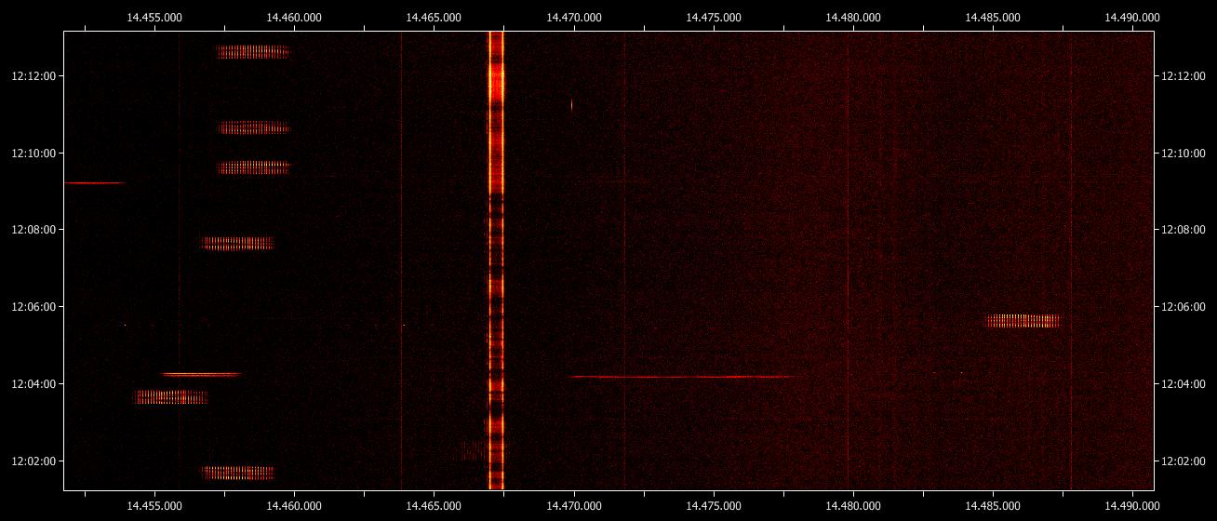Viewport: 1217px width, 521px height.
Task: Click the 12:10:00 label on the left time axis
Action: point(33,154)
